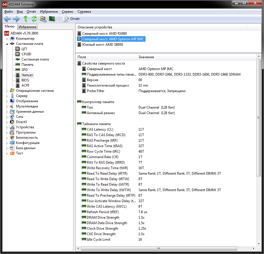Click the horizontal scrollbar right arrow
This screenshot has height=254, width=264.
(x=254, y=248)
